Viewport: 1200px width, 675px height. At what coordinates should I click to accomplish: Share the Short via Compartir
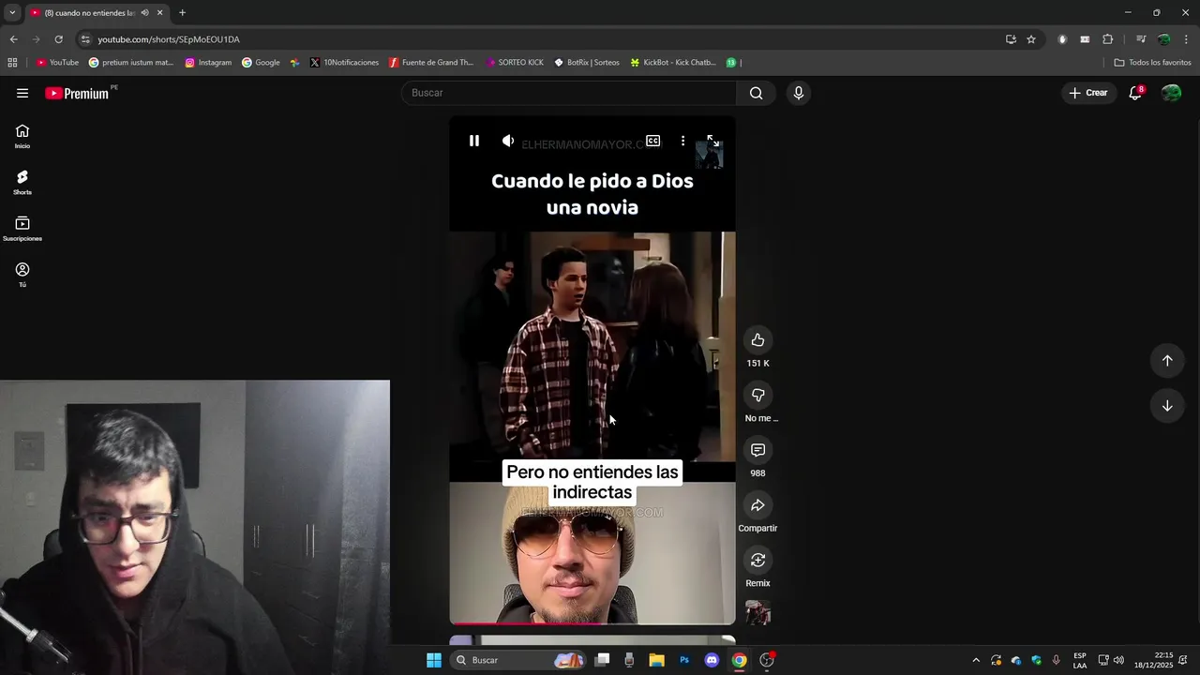[757, 505]
